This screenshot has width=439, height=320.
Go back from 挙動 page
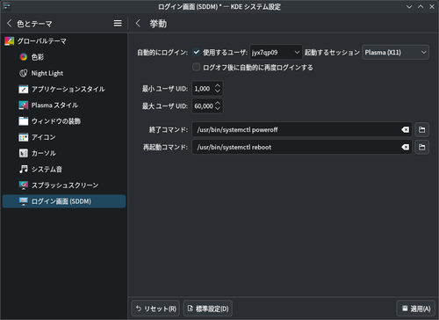[x=138, y=24]
